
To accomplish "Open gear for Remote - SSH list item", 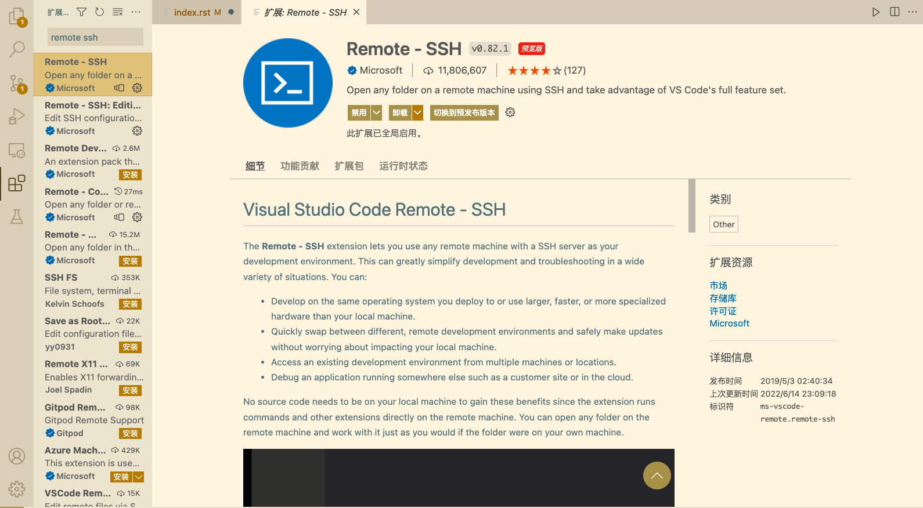I will coord(137,88).
